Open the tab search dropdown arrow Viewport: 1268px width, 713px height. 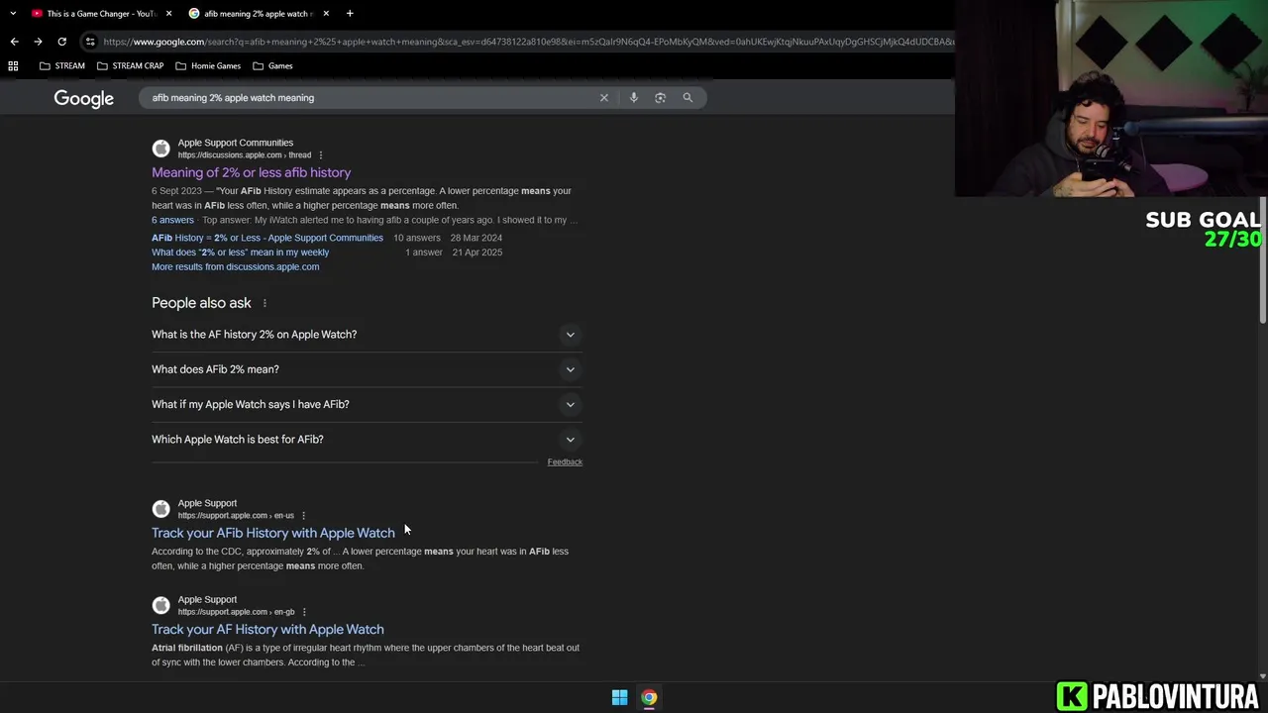(12, 13)
